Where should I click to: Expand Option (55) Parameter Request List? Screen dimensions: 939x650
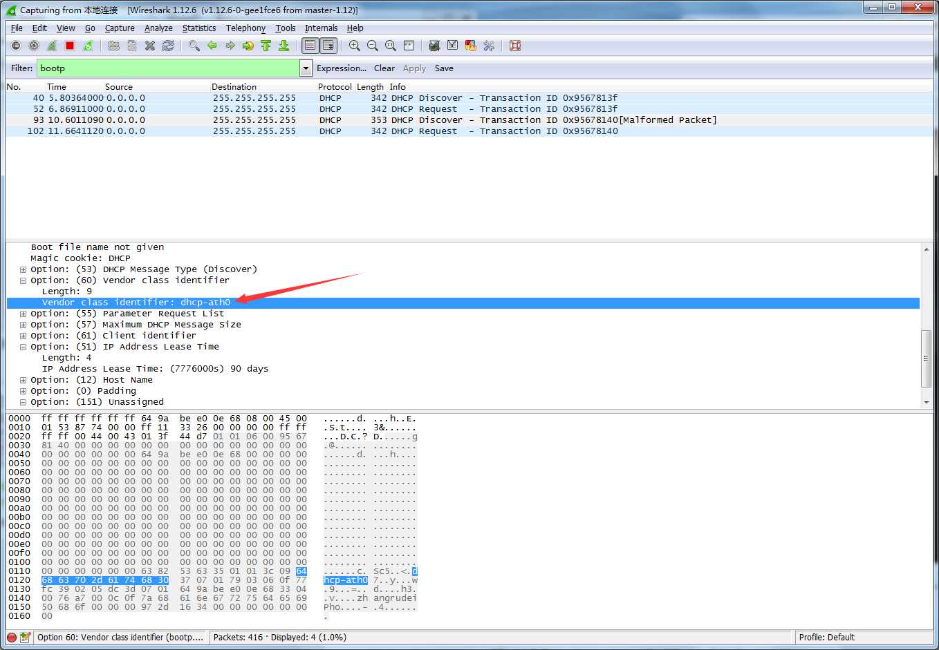pos(23,314)
